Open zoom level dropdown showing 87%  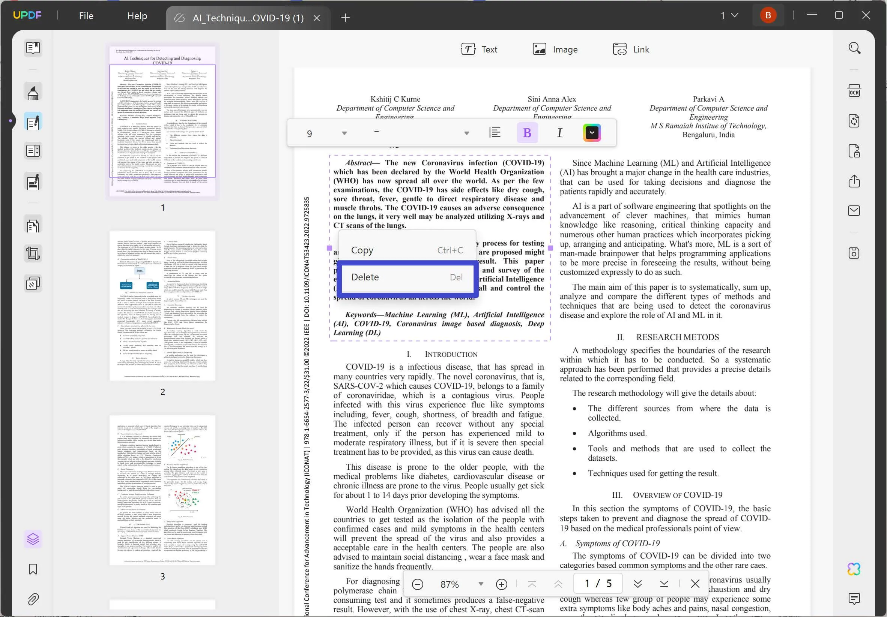click(x=481, y=583)
